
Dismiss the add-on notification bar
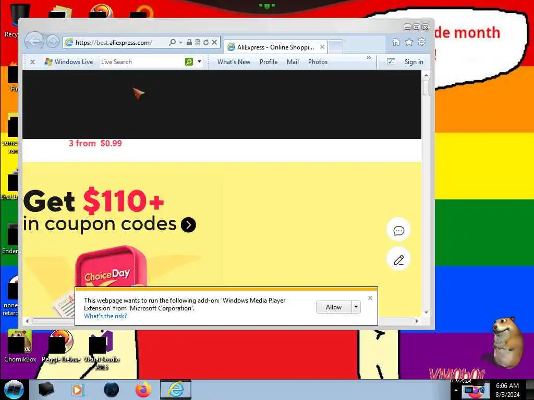(x=370, y=298)
